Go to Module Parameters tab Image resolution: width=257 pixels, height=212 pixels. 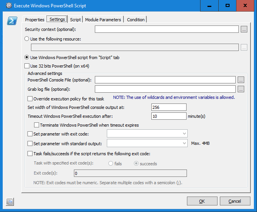[x=103, y=20]
